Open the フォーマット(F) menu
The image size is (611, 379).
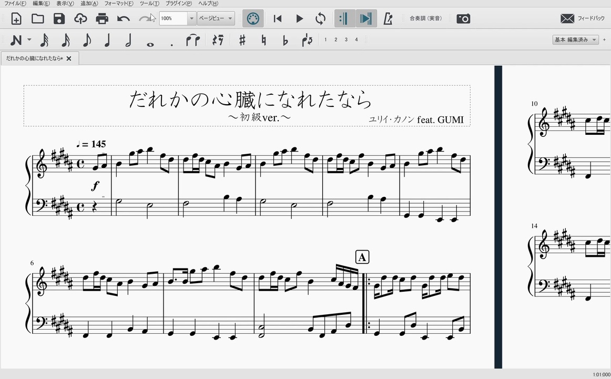[118, 3]
